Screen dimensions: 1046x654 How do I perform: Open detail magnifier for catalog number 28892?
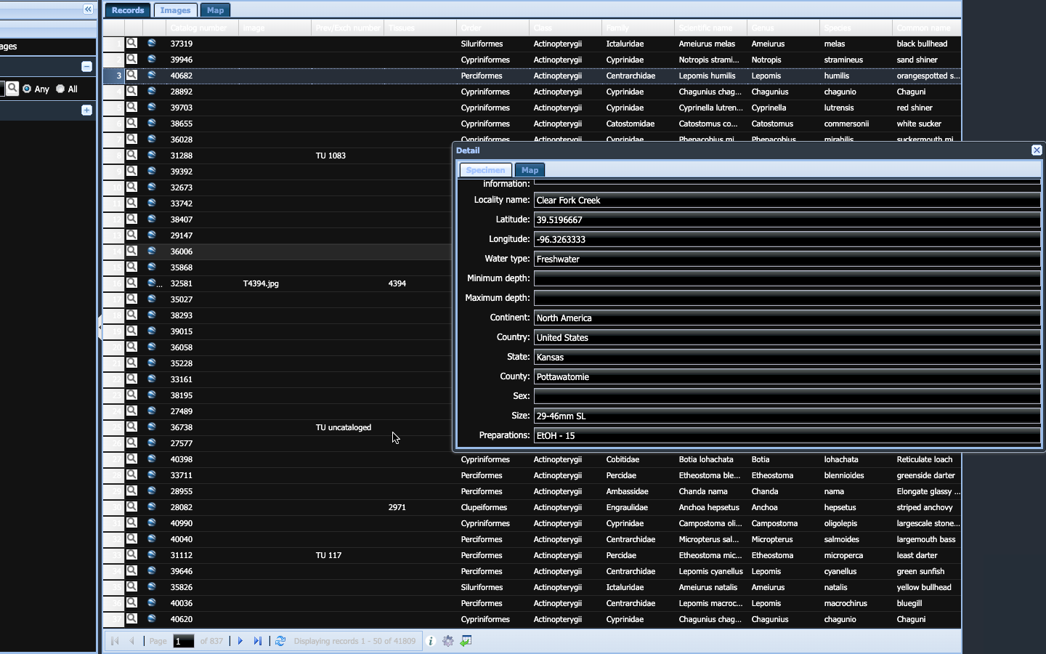[x=132, y=92]
